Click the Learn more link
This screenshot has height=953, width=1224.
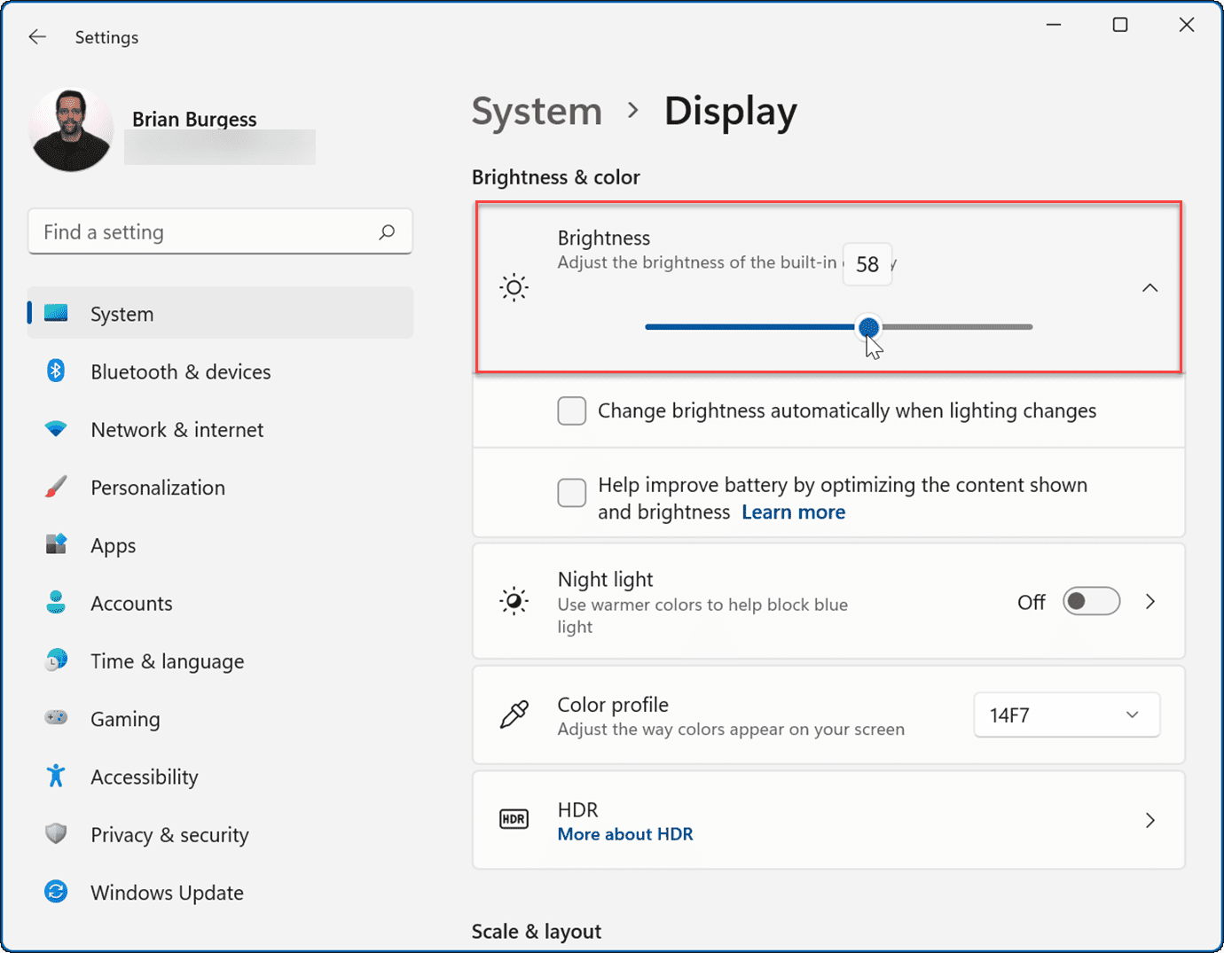(793, 512)
